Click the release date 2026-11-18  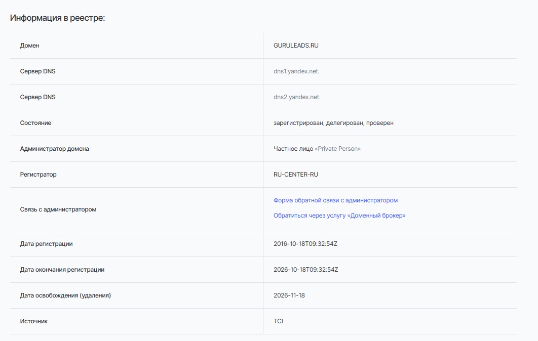click(x=289, y=295)
